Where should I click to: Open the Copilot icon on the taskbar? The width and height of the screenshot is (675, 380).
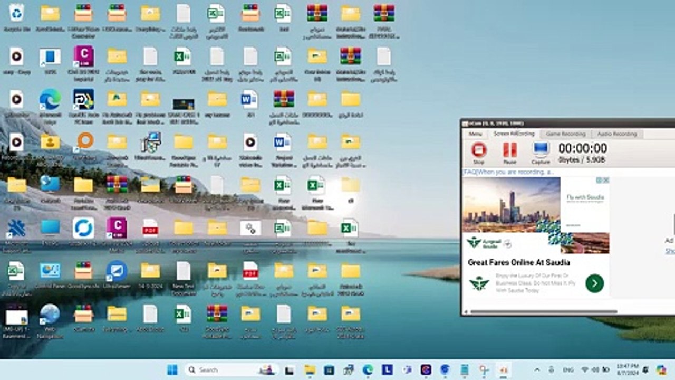pyautogui.click(x=661, y=370)
